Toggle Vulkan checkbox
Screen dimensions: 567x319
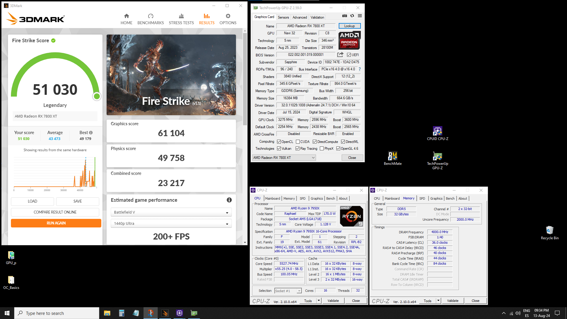(x=279, y=149)
